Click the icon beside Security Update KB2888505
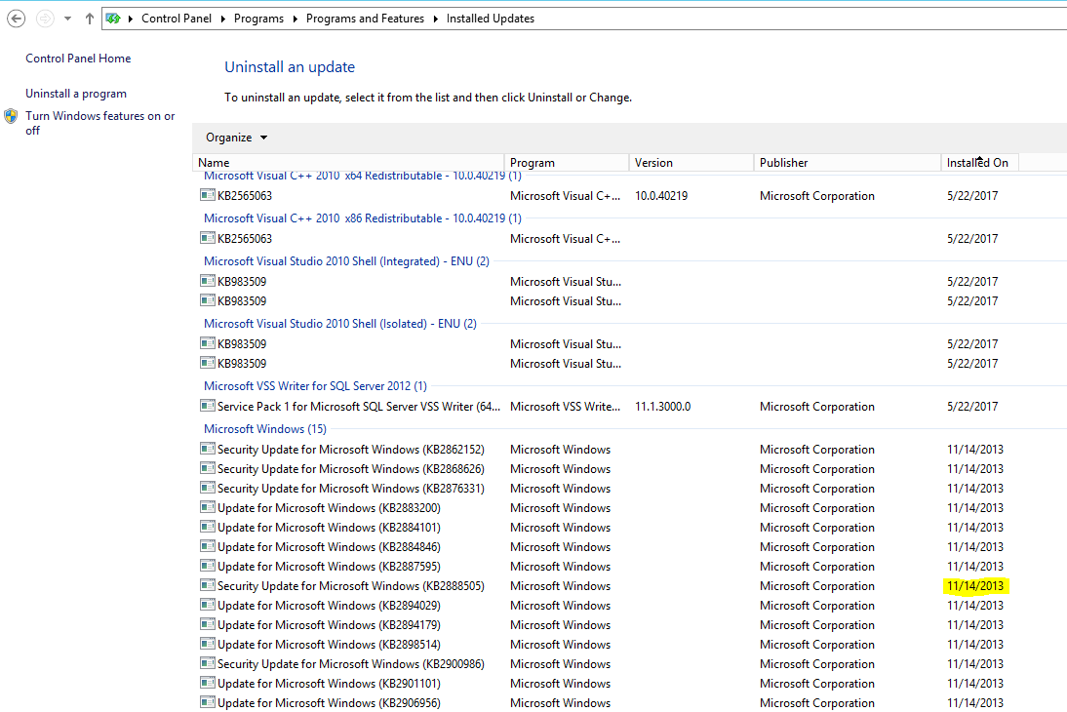The height and width of the screenshot is (712, 1067). [x=207, y=585]
